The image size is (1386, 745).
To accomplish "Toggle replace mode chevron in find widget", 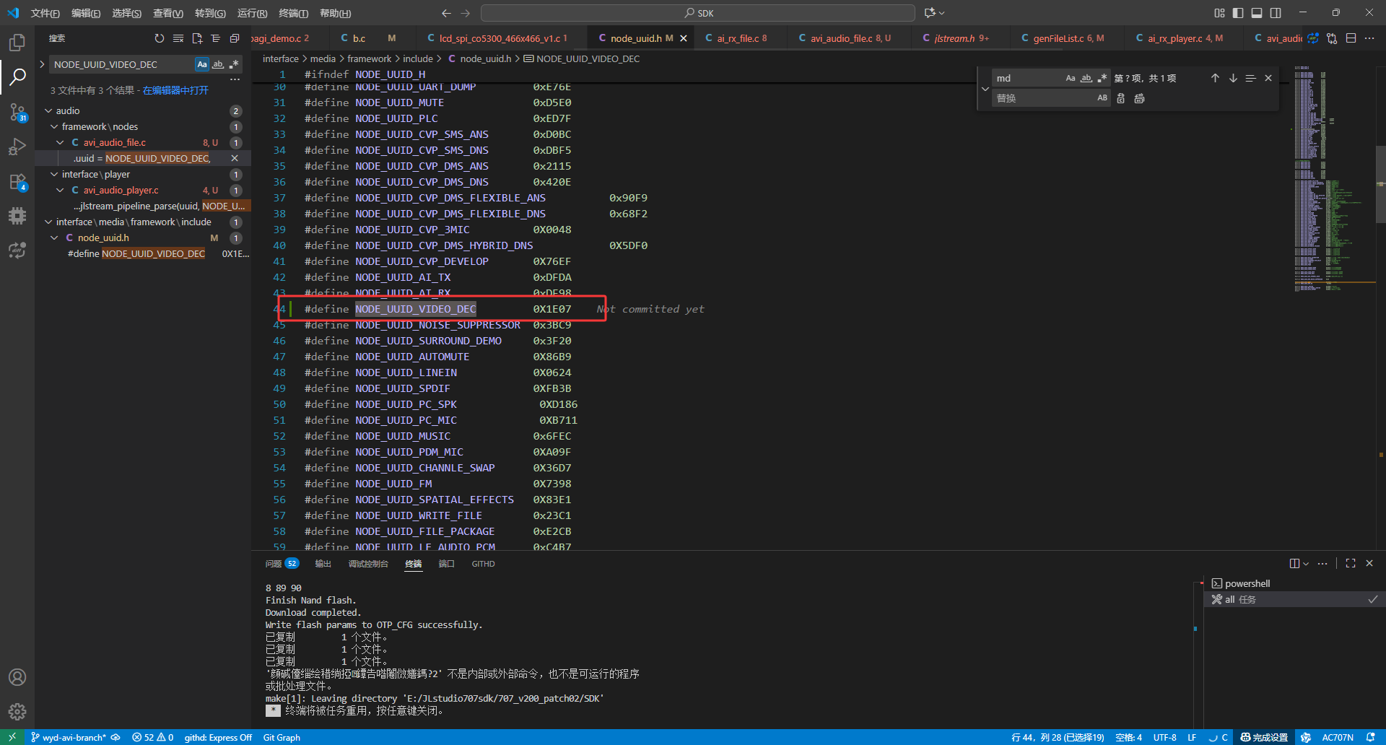I will tap(985, 89).
